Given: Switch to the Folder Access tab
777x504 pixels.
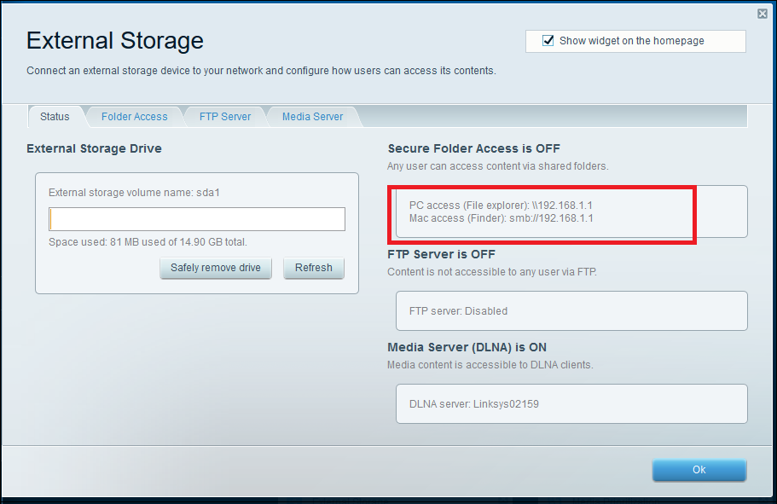Looking at the screenshot, I should click(134, 116).
